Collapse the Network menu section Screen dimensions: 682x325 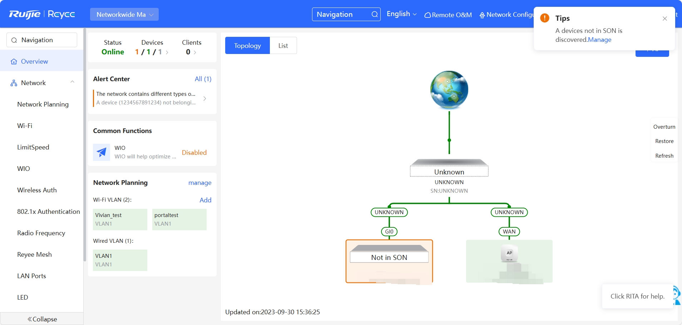click(72, 83)
